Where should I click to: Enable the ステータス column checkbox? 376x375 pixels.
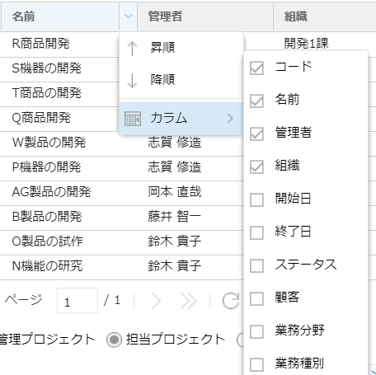(x=256, y=265)
